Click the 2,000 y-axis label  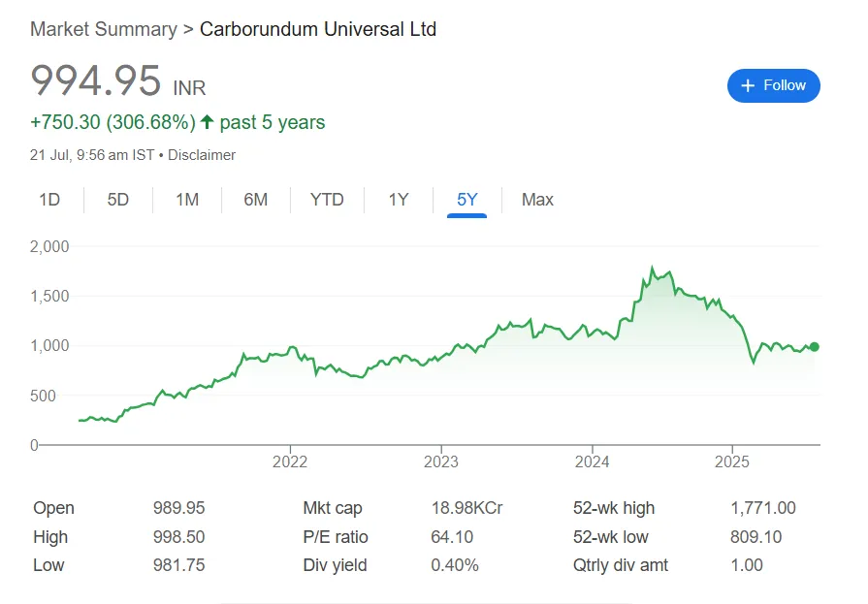49,246
